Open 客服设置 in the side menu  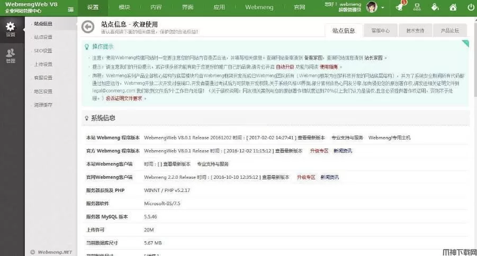(43, 78)
